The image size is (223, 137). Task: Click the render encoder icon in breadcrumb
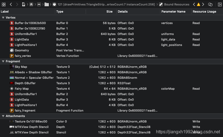(39, 4)
